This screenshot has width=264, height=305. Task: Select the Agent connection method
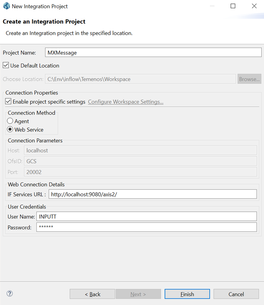(x=10, y=121)
